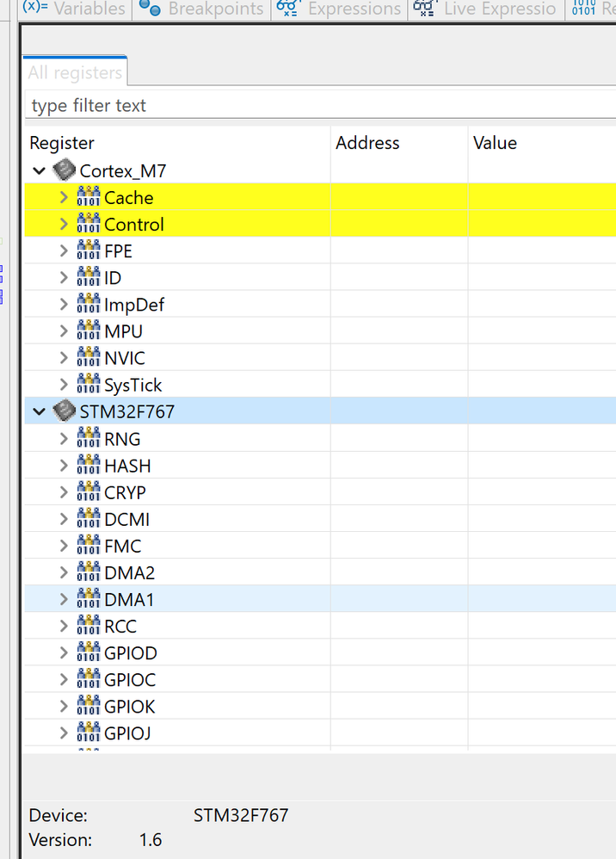616x859 pixels.
Task: Click the DCMI register group icon
Action: (x=88, y=517)
